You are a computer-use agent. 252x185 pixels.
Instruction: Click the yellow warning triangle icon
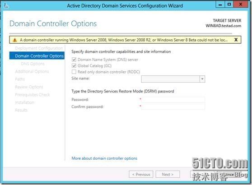coord(15,40)
